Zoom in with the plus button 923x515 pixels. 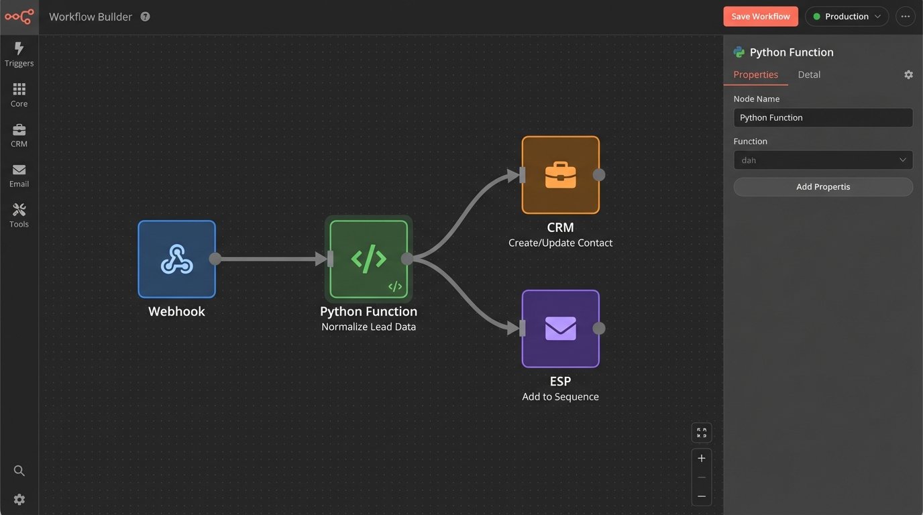[x=702, y=459]
